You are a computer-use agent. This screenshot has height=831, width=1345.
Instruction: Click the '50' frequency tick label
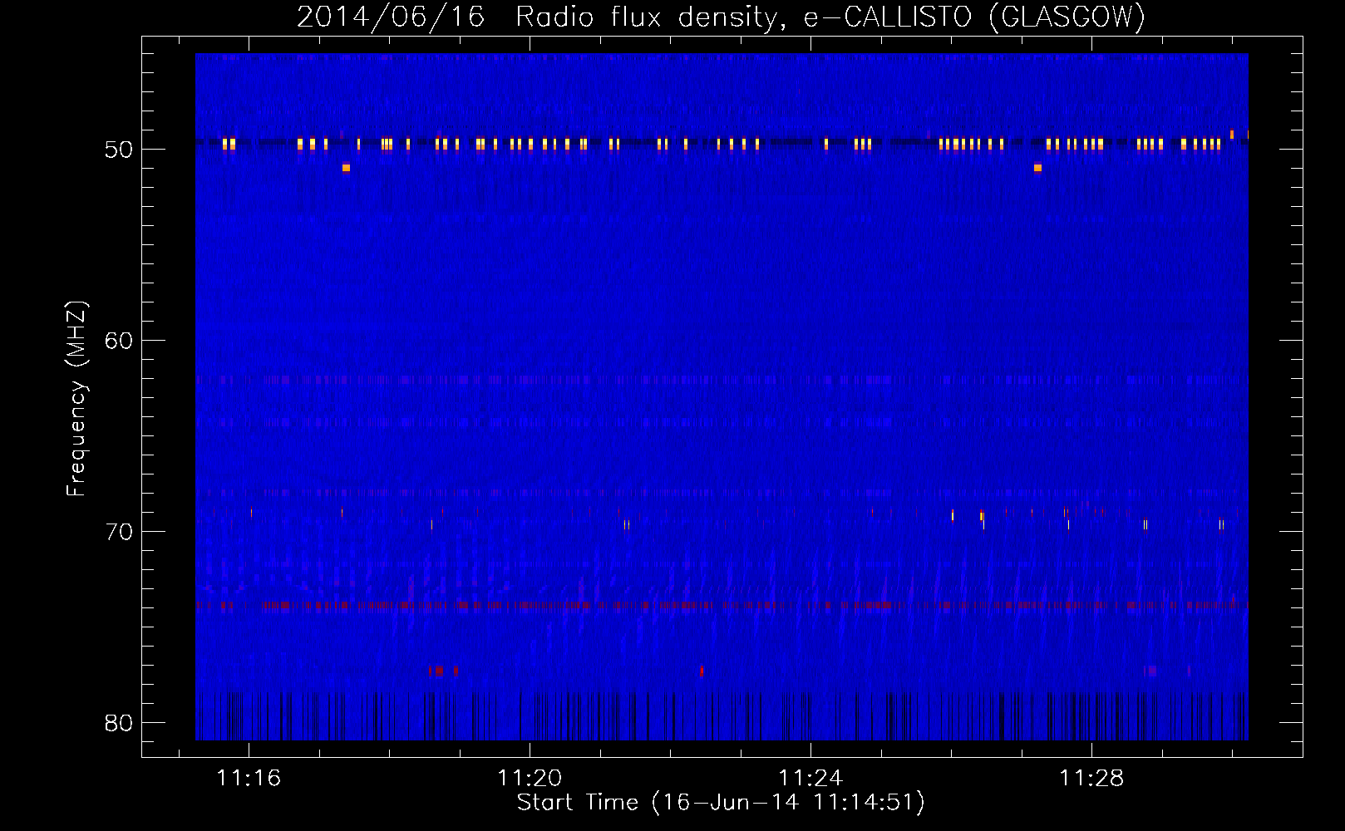[119, 150]
